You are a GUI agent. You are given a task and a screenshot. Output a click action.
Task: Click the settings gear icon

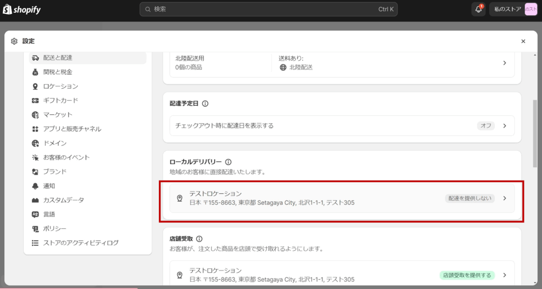tap(14, 41)
